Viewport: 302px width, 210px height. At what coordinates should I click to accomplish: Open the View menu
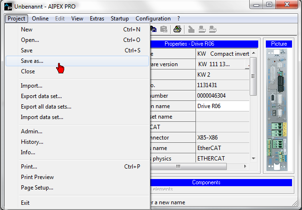pos(77,19)
